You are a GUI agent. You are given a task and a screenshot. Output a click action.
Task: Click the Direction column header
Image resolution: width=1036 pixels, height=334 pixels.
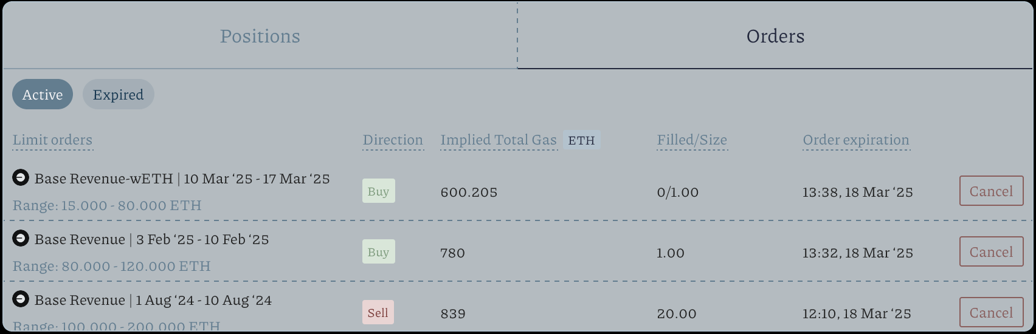393,140
